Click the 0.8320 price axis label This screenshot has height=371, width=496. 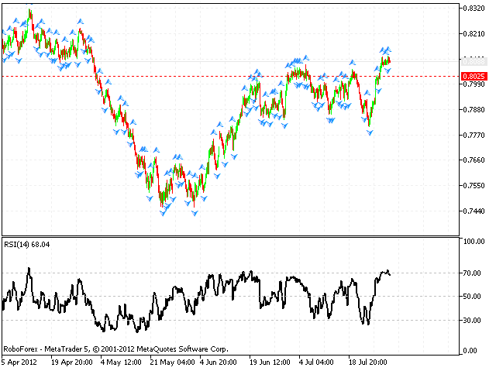(x=474, y=9)
